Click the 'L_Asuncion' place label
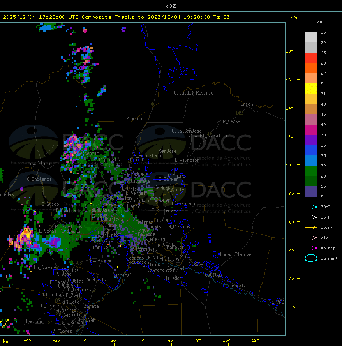 tap(187, 160)
